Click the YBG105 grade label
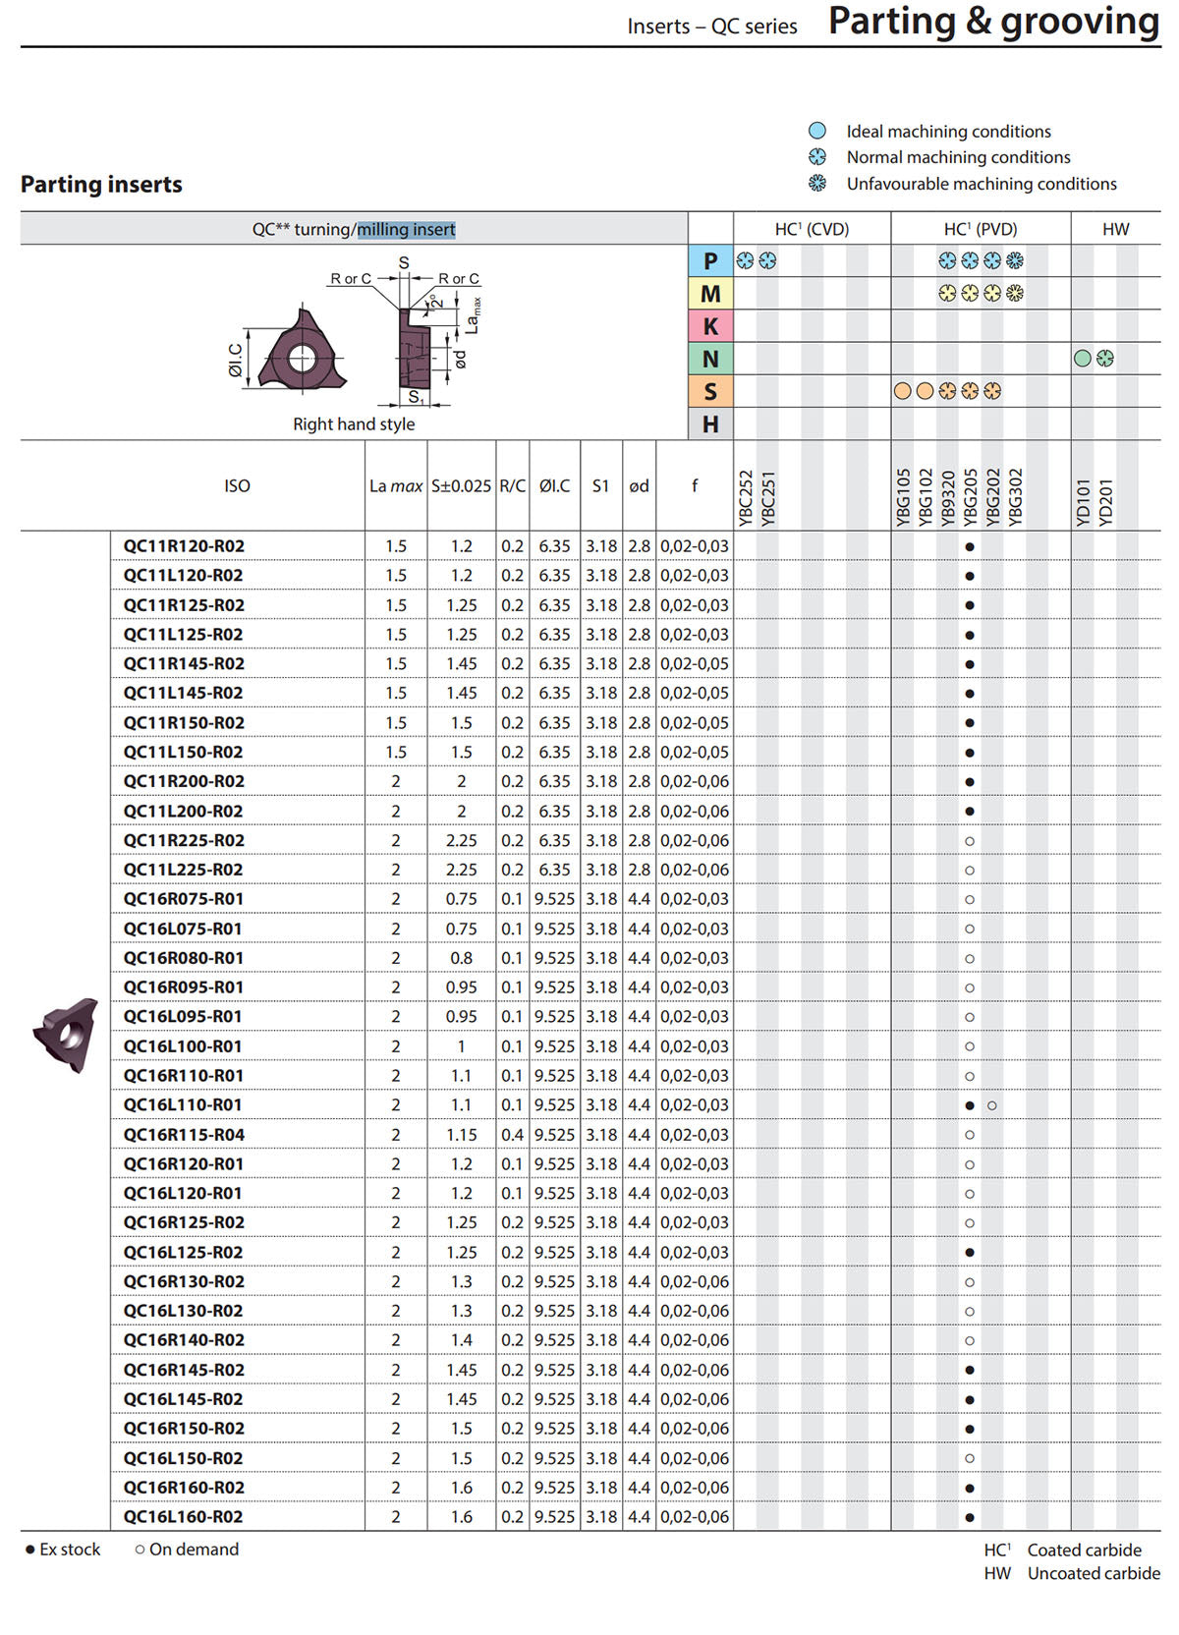The width and height of the screenshot is (1179, 1635). [902, 497]
